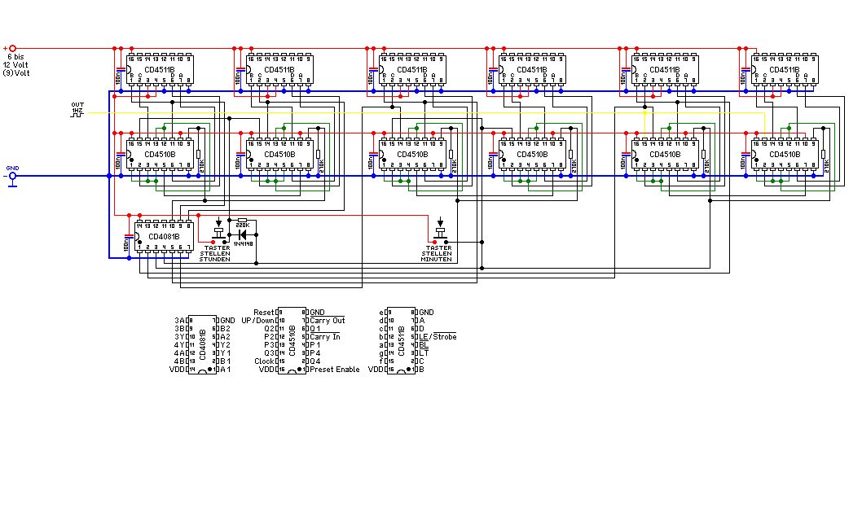Select the rightmost CD4510B counter chip
The image size is (862, 521).
coord(787,154)
